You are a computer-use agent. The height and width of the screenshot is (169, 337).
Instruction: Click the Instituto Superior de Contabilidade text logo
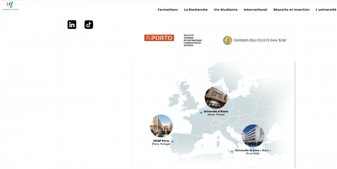[193, 40]
